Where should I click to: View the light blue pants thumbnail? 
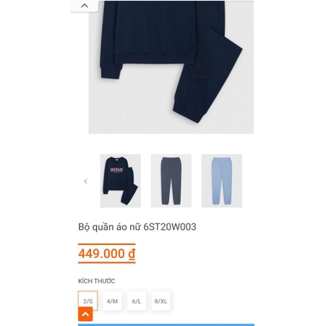[x=222, y=181]
